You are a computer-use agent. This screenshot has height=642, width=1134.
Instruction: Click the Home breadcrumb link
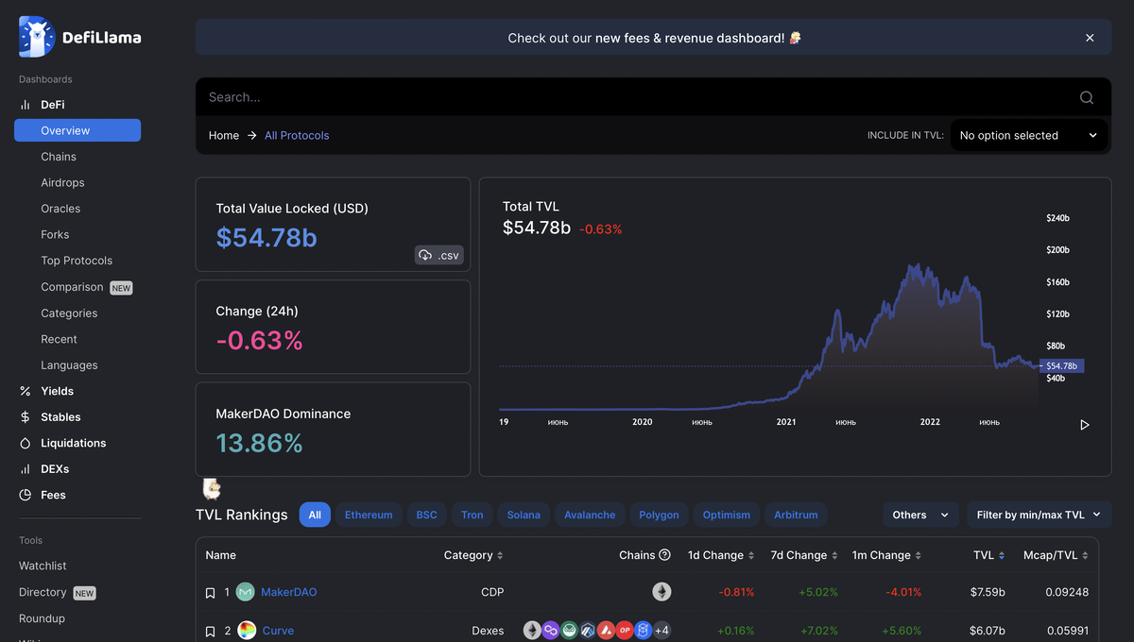[x=224, y=135]
